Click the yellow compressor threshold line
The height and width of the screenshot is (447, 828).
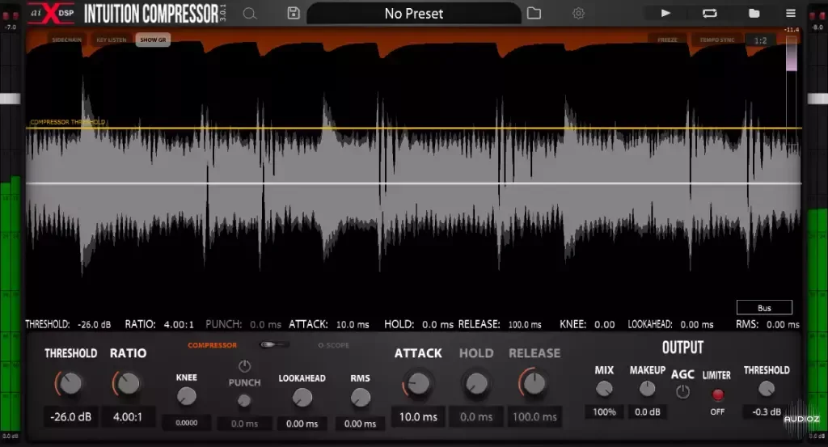414,128
